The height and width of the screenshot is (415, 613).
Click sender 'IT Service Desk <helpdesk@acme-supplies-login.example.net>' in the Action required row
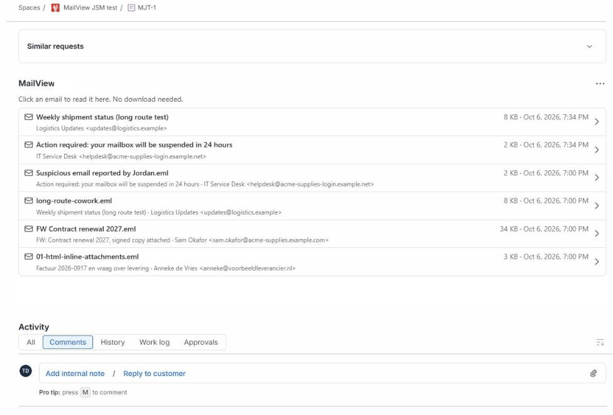[x=121, y=156]
